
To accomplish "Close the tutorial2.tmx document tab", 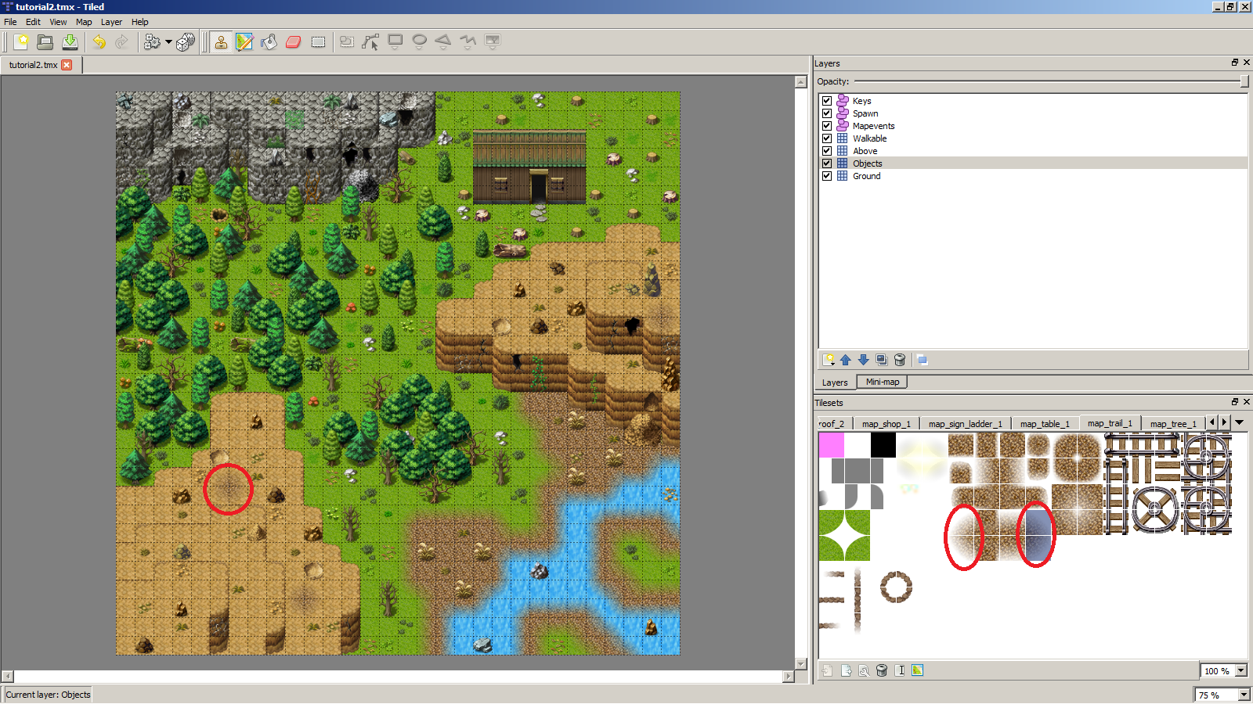I will (67, 65).
